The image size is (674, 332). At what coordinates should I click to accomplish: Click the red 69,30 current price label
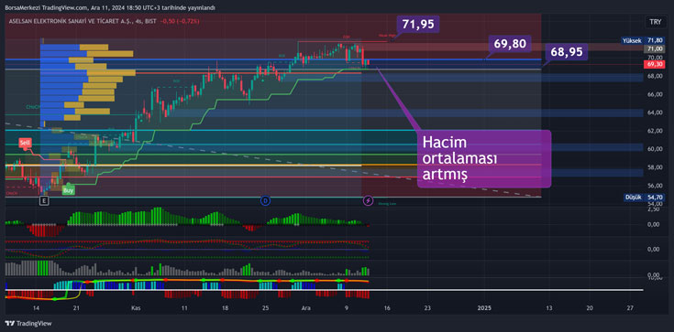[653, 64]
